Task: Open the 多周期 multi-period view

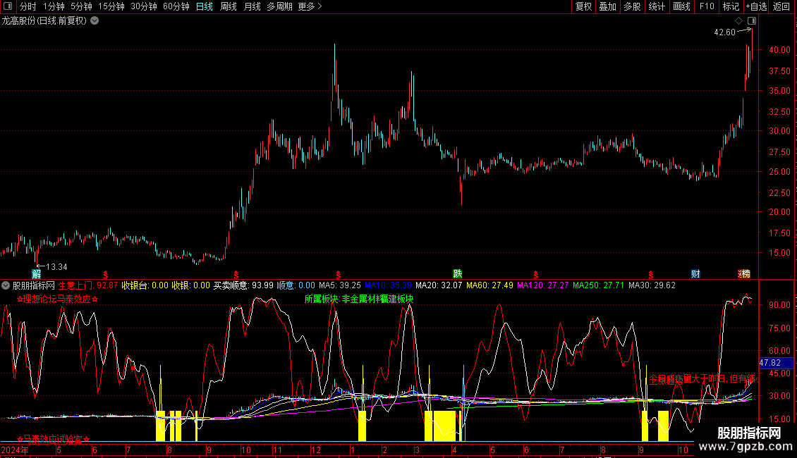Action: click(279, 6)
